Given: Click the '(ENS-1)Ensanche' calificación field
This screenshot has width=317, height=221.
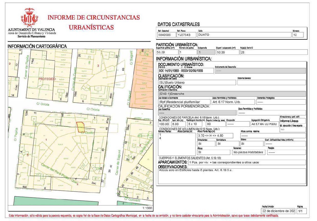Looking at the screenshot, I should click(x=232, y=94).
